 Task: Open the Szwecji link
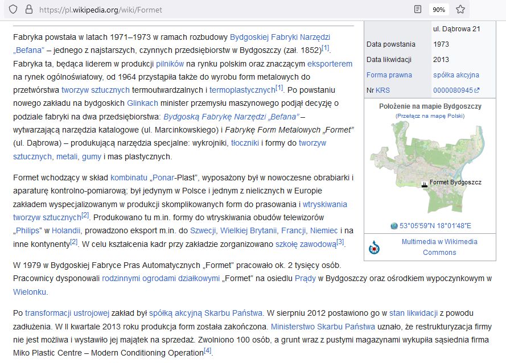point(203,230)
